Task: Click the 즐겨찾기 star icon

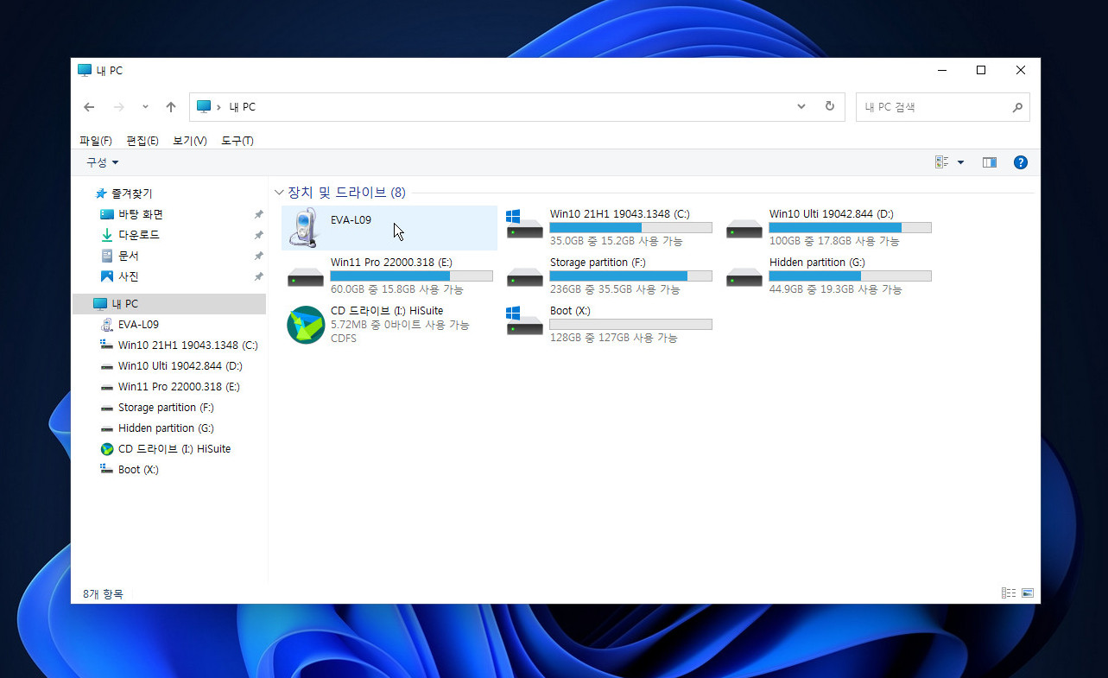Action: pyautogui.click(x=101, y=193)
